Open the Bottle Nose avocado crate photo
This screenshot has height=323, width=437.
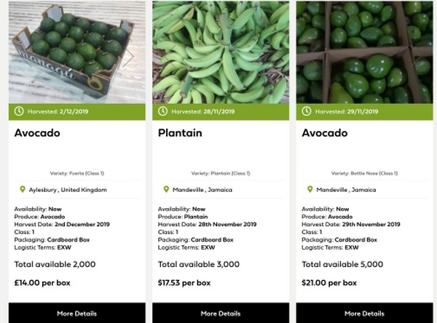click(x=363, y=52)
